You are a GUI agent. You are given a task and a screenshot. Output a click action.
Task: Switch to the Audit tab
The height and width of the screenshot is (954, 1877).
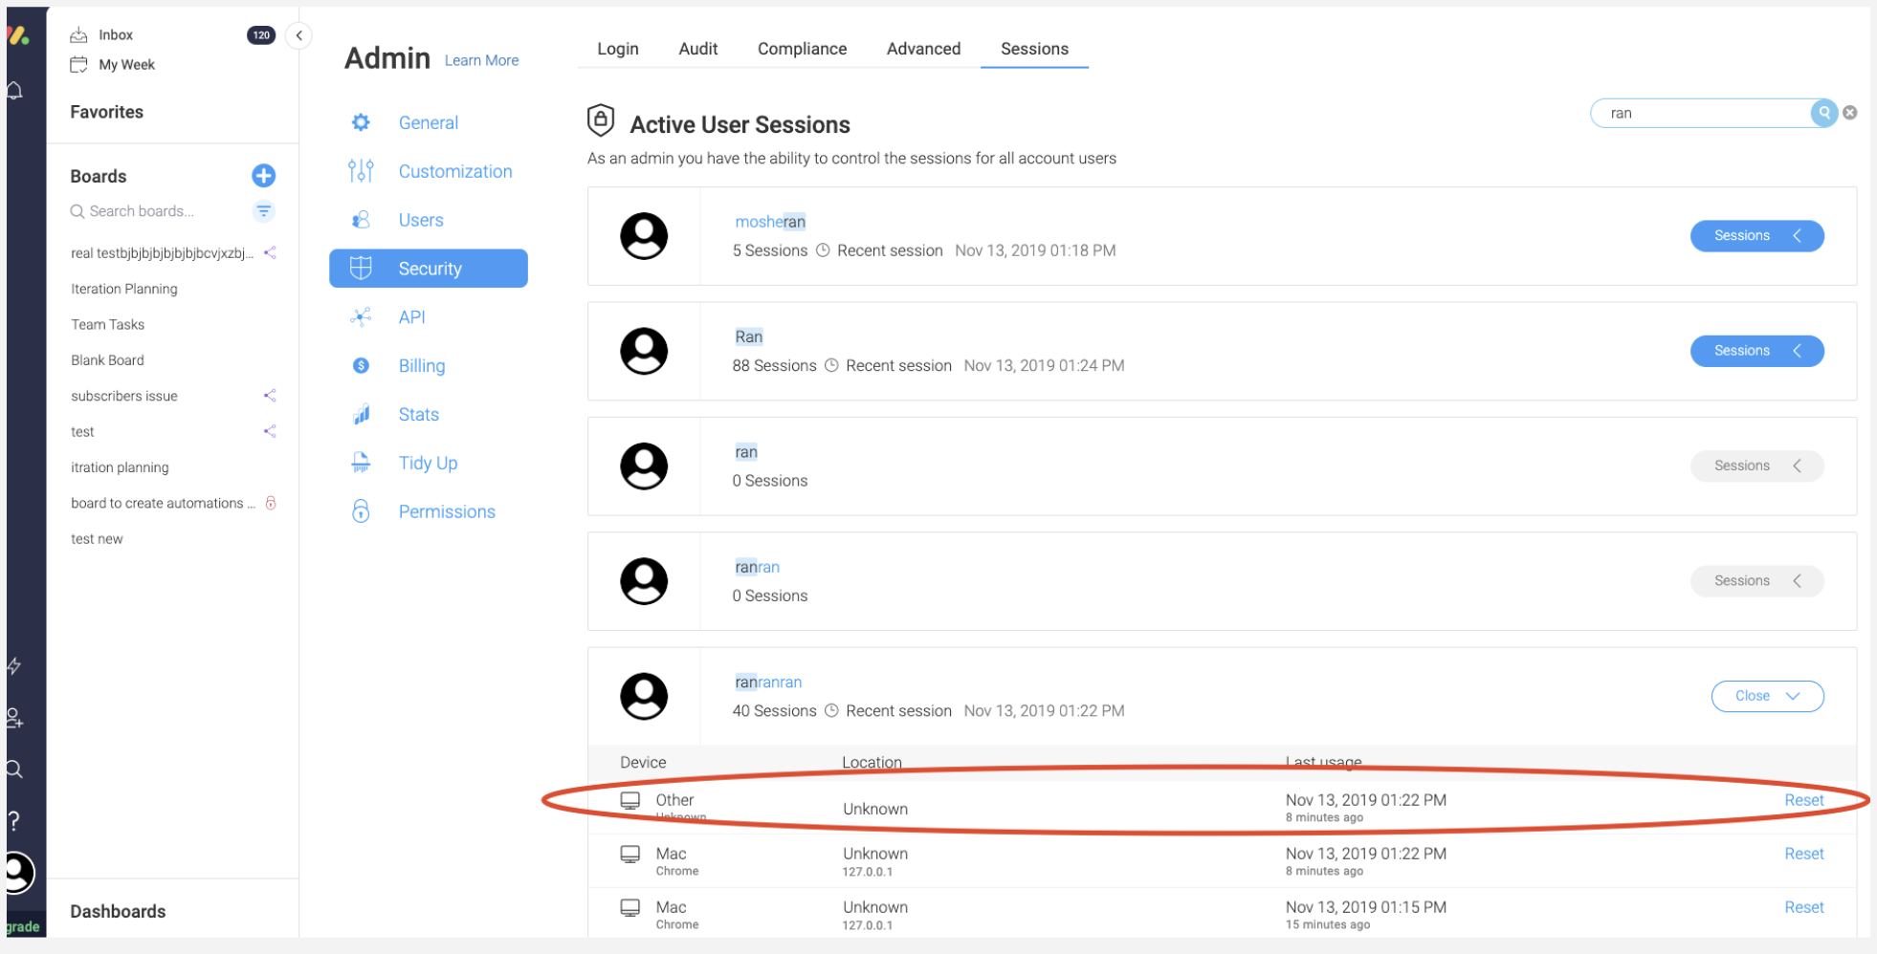[697, 49]
